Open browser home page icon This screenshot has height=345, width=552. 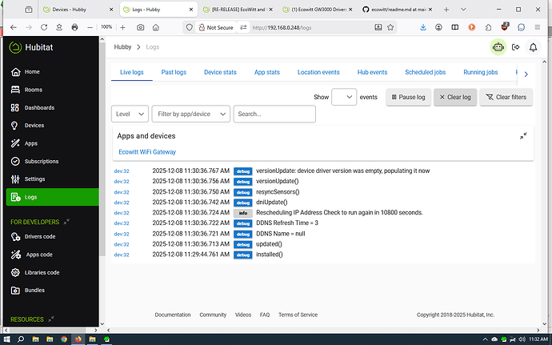156,27
